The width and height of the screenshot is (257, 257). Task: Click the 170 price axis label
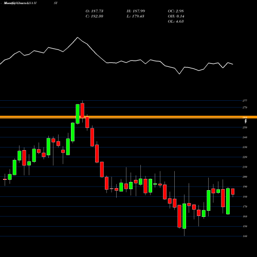coord(245,207)
